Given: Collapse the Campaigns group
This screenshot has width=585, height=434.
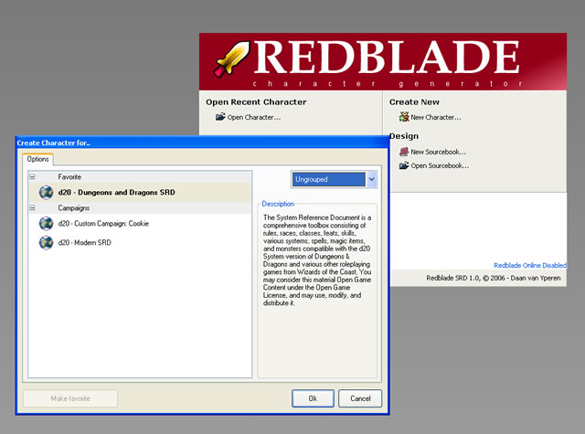Looking at the screenshot, I should click(x=32, y=208).
